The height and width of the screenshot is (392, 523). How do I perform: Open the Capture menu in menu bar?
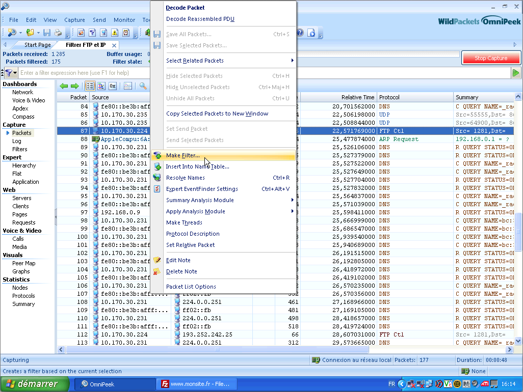pyautogui.click(x=74, y=20)
